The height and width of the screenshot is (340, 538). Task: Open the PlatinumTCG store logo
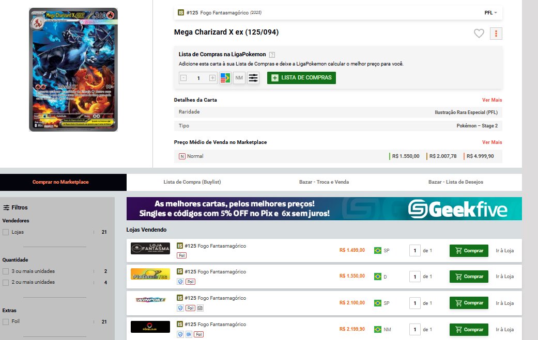click(150, 274)
